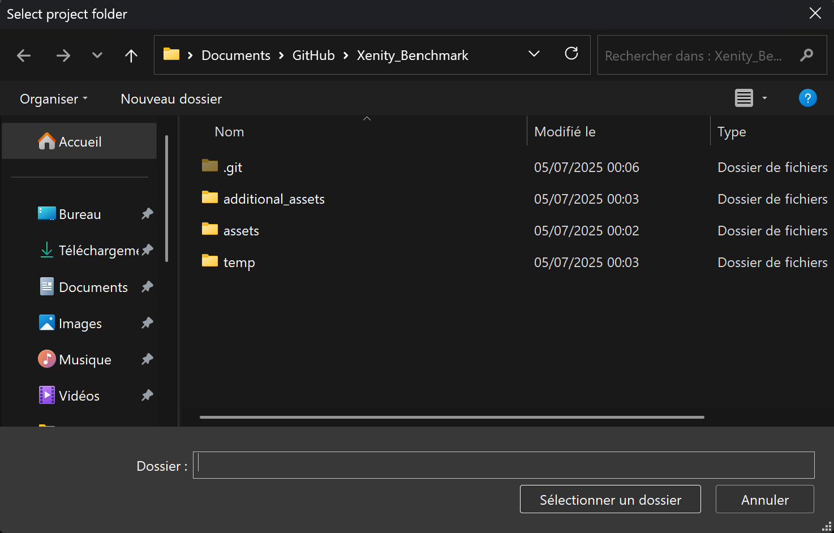Refresh the folder view
Viewport: 834px width, 533px height.
pyautogui.click(x=571, y=54)
